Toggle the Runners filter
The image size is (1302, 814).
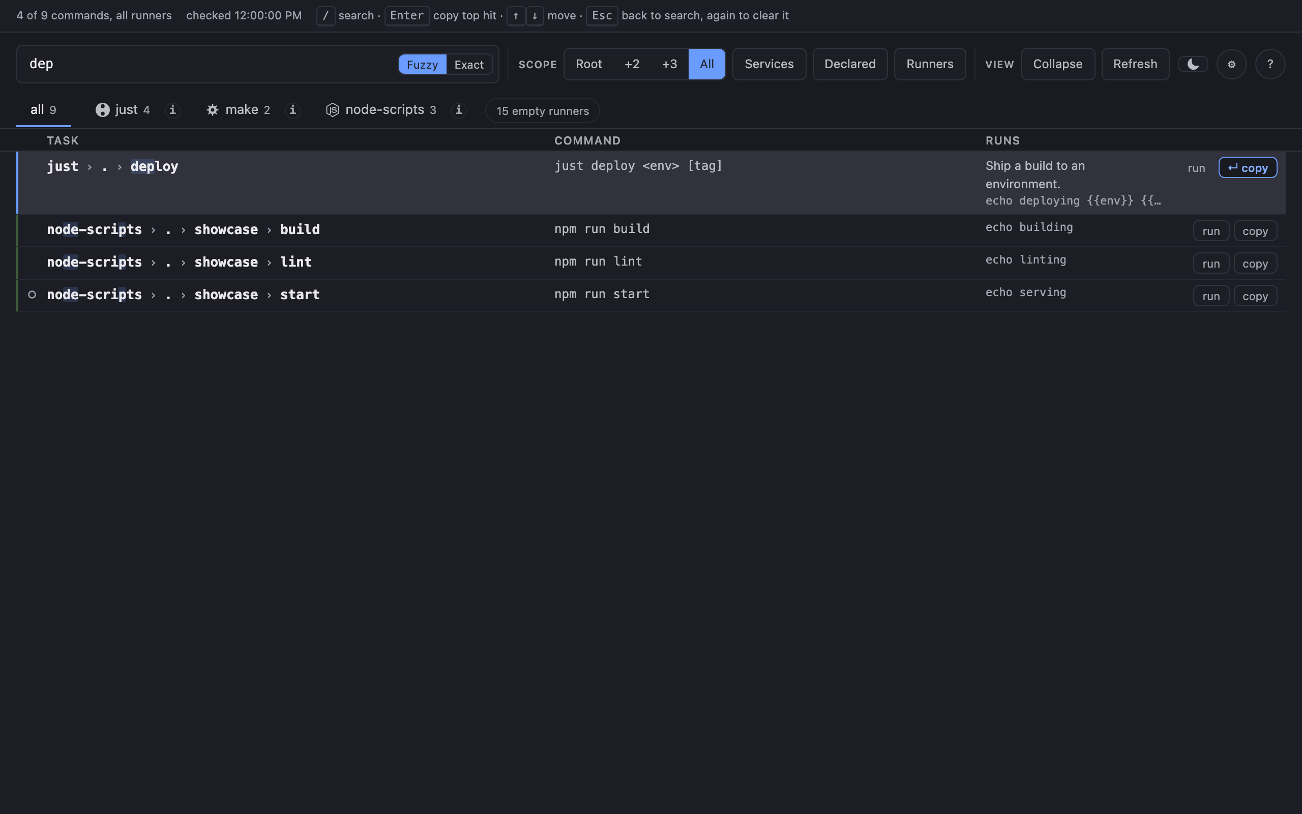[930, 64]
